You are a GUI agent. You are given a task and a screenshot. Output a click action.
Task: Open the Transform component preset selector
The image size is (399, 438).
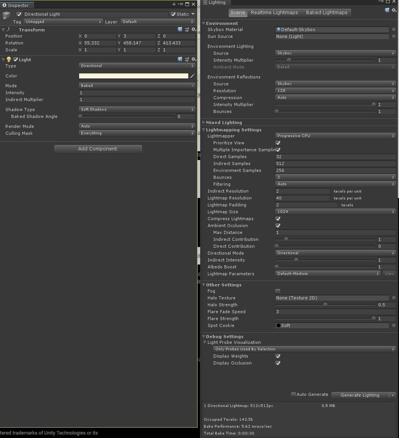coord(187,29)
